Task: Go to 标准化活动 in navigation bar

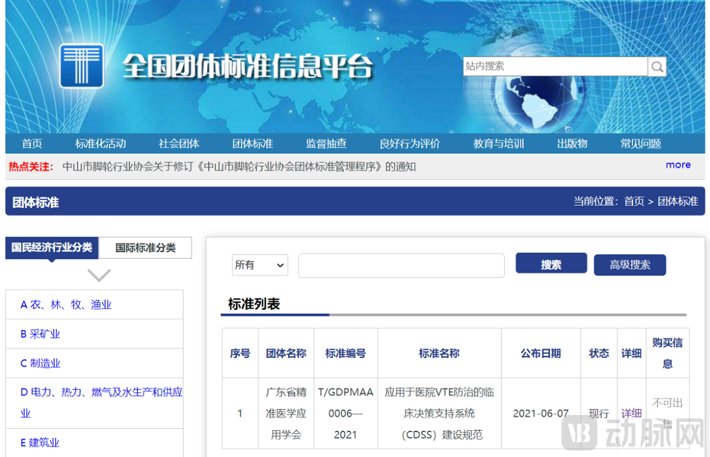Action: coord(101,144)
